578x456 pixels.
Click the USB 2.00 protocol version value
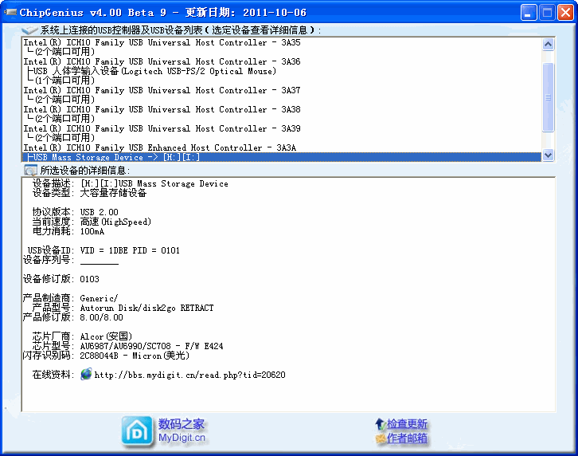coord(100,212)
